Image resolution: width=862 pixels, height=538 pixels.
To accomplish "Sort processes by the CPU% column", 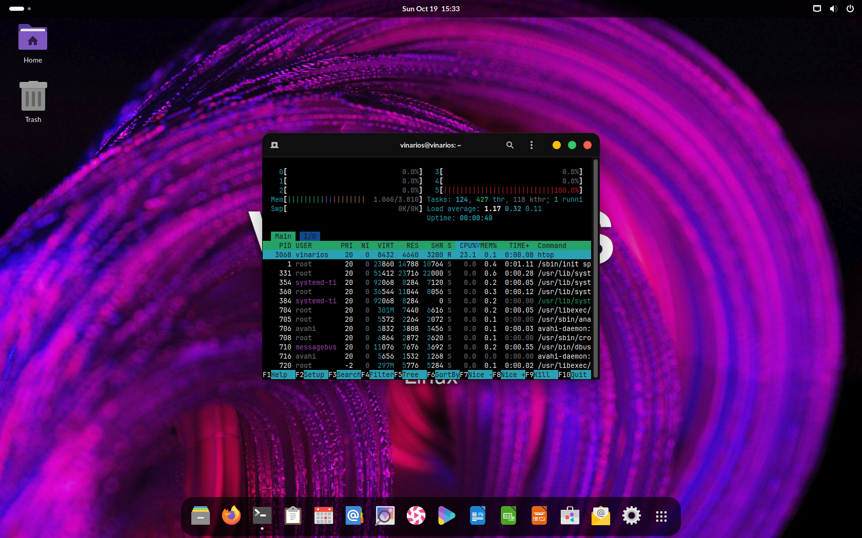I will [468, 245].
